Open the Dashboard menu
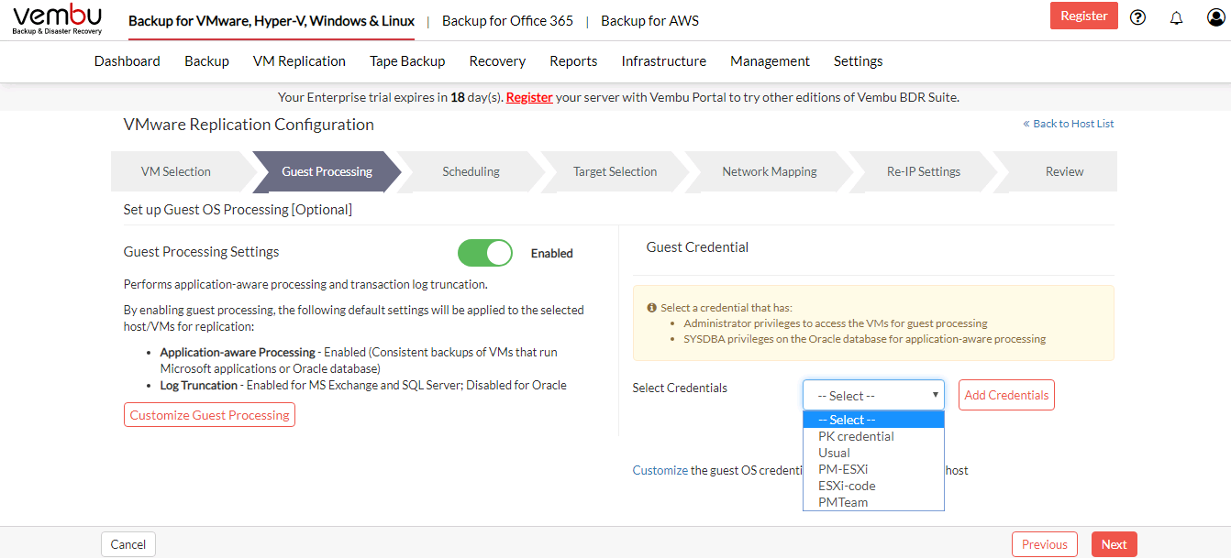This screenshot has width=1231, height=558. (128, 61)
